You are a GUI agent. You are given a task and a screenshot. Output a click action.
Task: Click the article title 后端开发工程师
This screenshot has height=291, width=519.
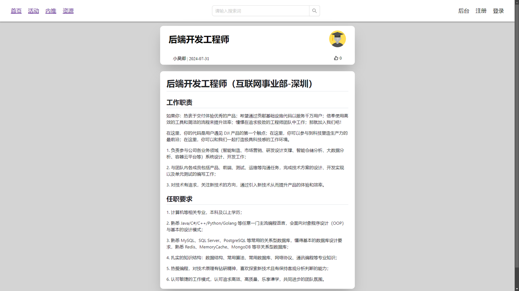(x=198, y=39)
